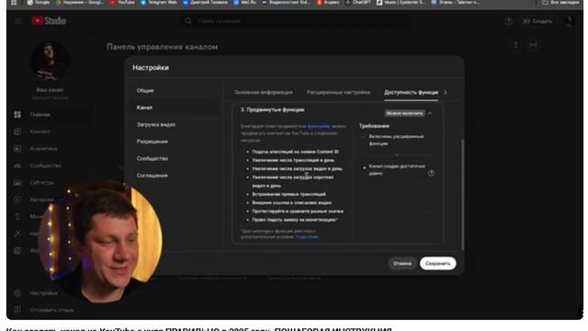588x331 pixels.
Task: Open the функциям link in the description
Action: point(319,127)
